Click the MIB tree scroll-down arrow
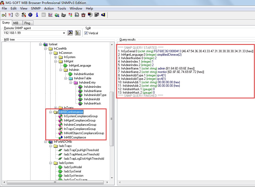This screenshot has height=187, width=255. point(112,178)
